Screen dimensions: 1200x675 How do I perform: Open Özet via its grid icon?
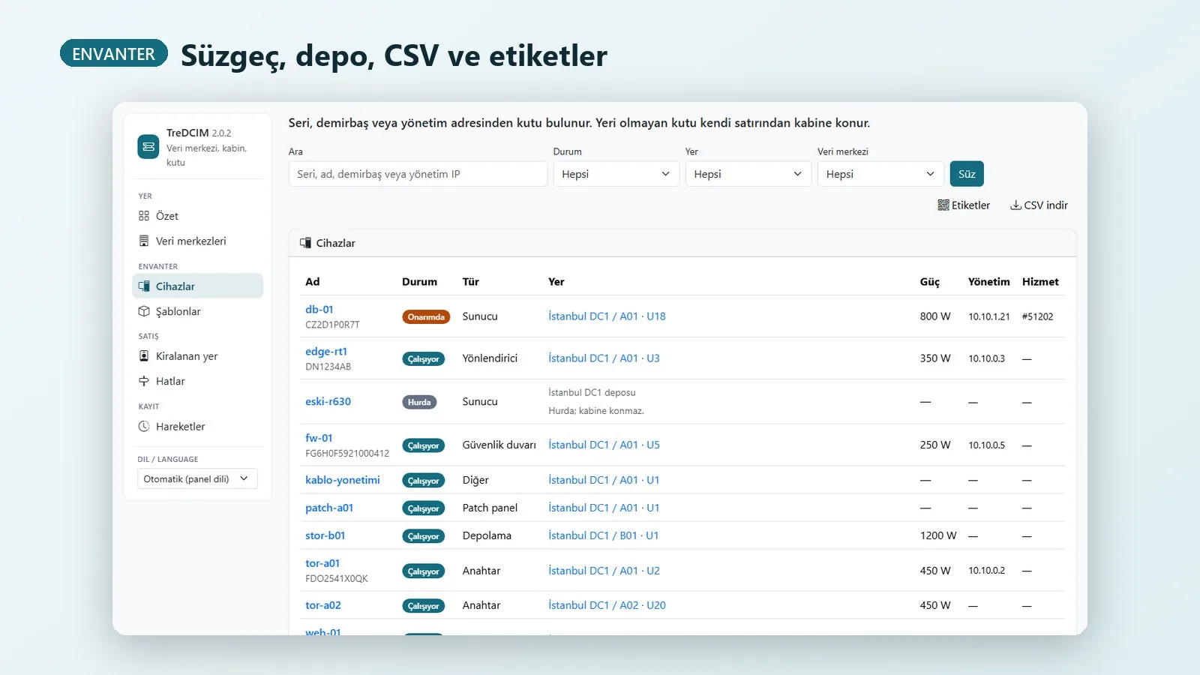(144, 216)
